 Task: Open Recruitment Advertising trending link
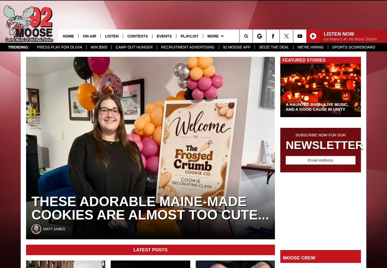coord(188,47)
